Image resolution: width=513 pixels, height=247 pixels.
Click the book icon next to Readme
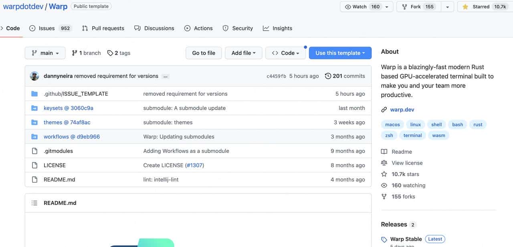point(384,152)
